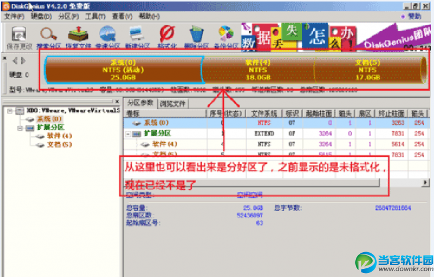Viewport: 434px width, 277px height.
Task: Open the 帮助(H) menu
Action: click(149, 17)
